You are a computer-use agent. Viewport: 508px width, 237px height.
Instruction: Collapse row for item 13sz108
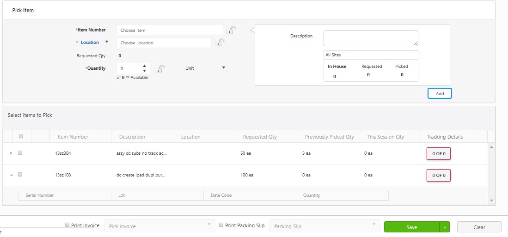(x=11, y=175)
